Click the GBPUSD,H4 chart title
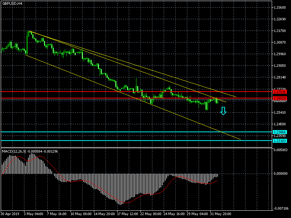The height and width of the screenshot is (218, 291). click(x=12, y=3)
